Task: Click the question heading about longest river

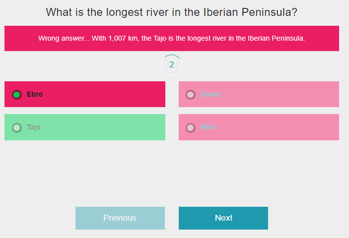Action: 171,12
